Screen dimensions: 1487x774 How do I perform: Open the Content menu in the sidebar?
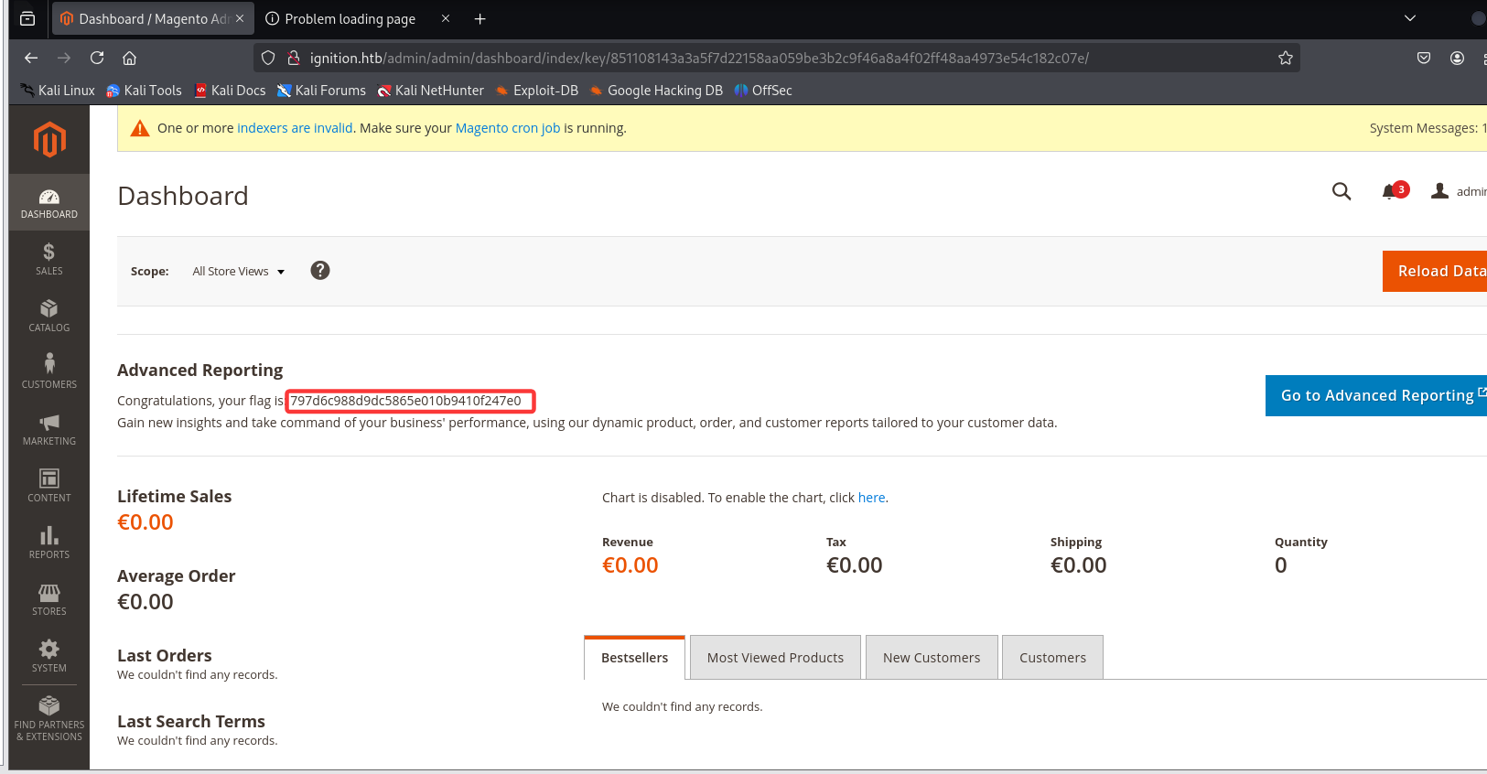click(x=49, y=487)
